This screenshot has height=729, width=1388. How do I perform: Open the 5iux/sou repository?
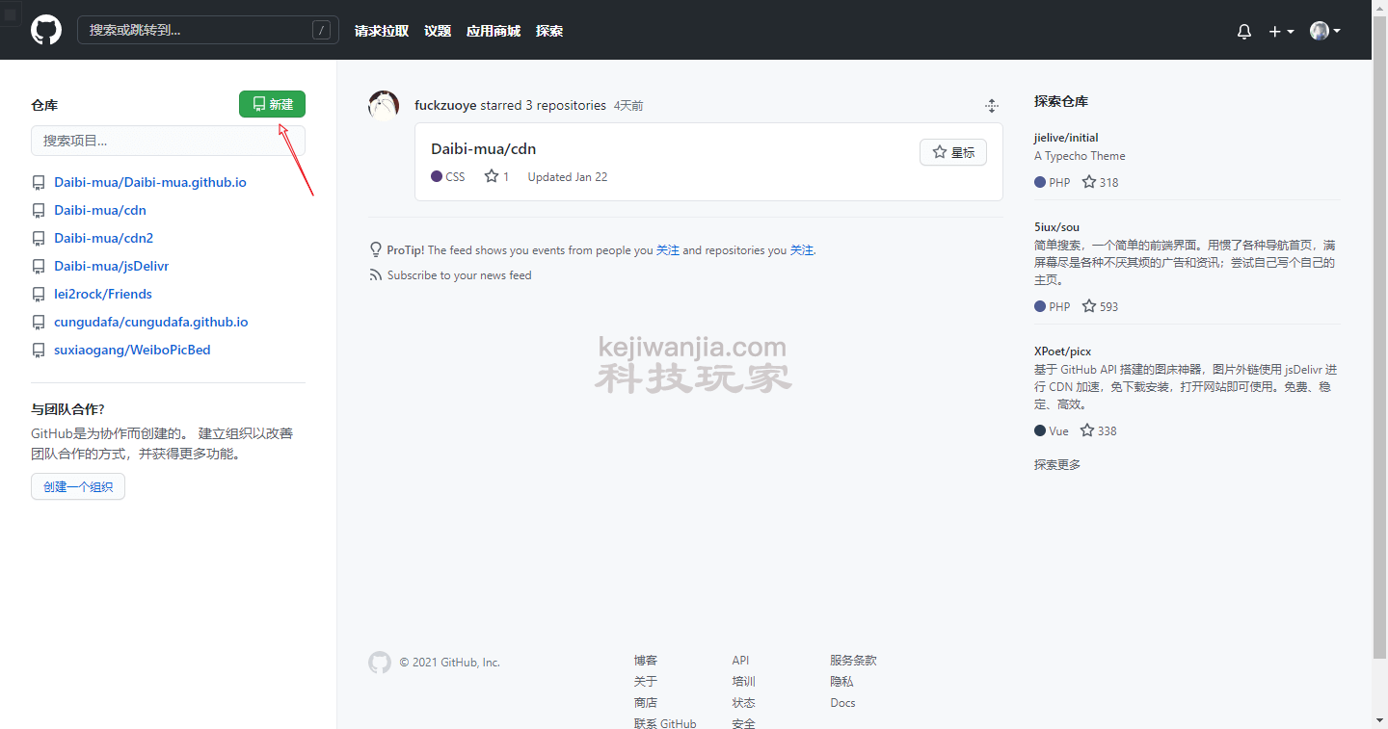(x=1056, y=227)
